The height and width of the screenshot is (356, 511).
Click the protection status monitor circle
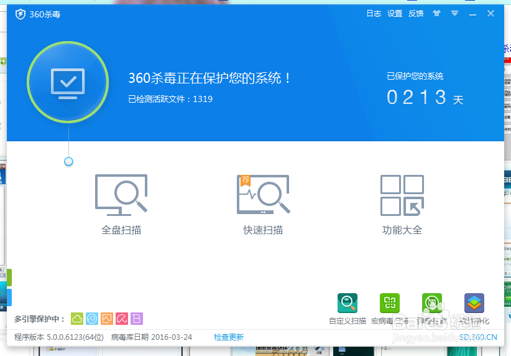pos(68,82)
